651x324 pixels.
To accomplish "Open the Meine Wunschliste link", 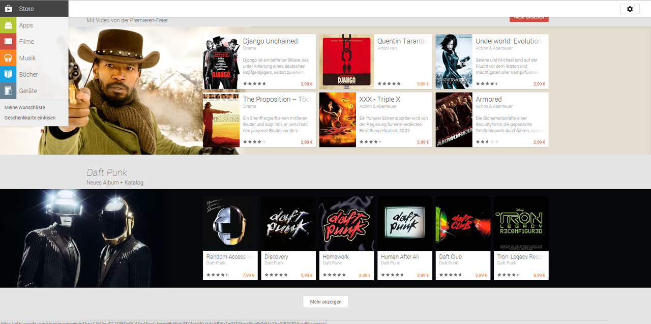I will tap(25, 107).
